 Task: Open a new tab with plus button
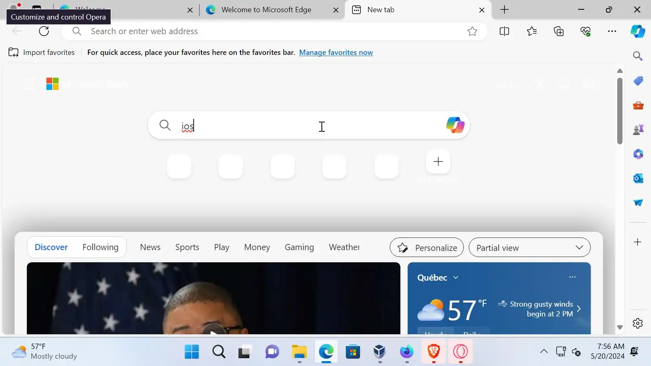(x=504, y=10)
